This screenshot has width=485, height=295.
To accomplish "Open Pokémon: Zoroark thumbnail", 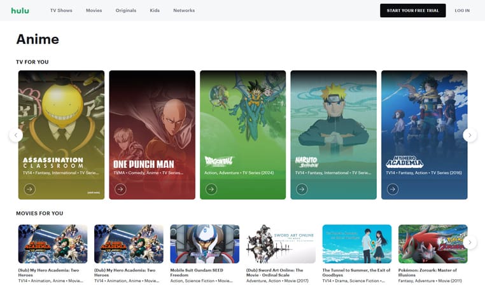I will (x=433, y=244).
